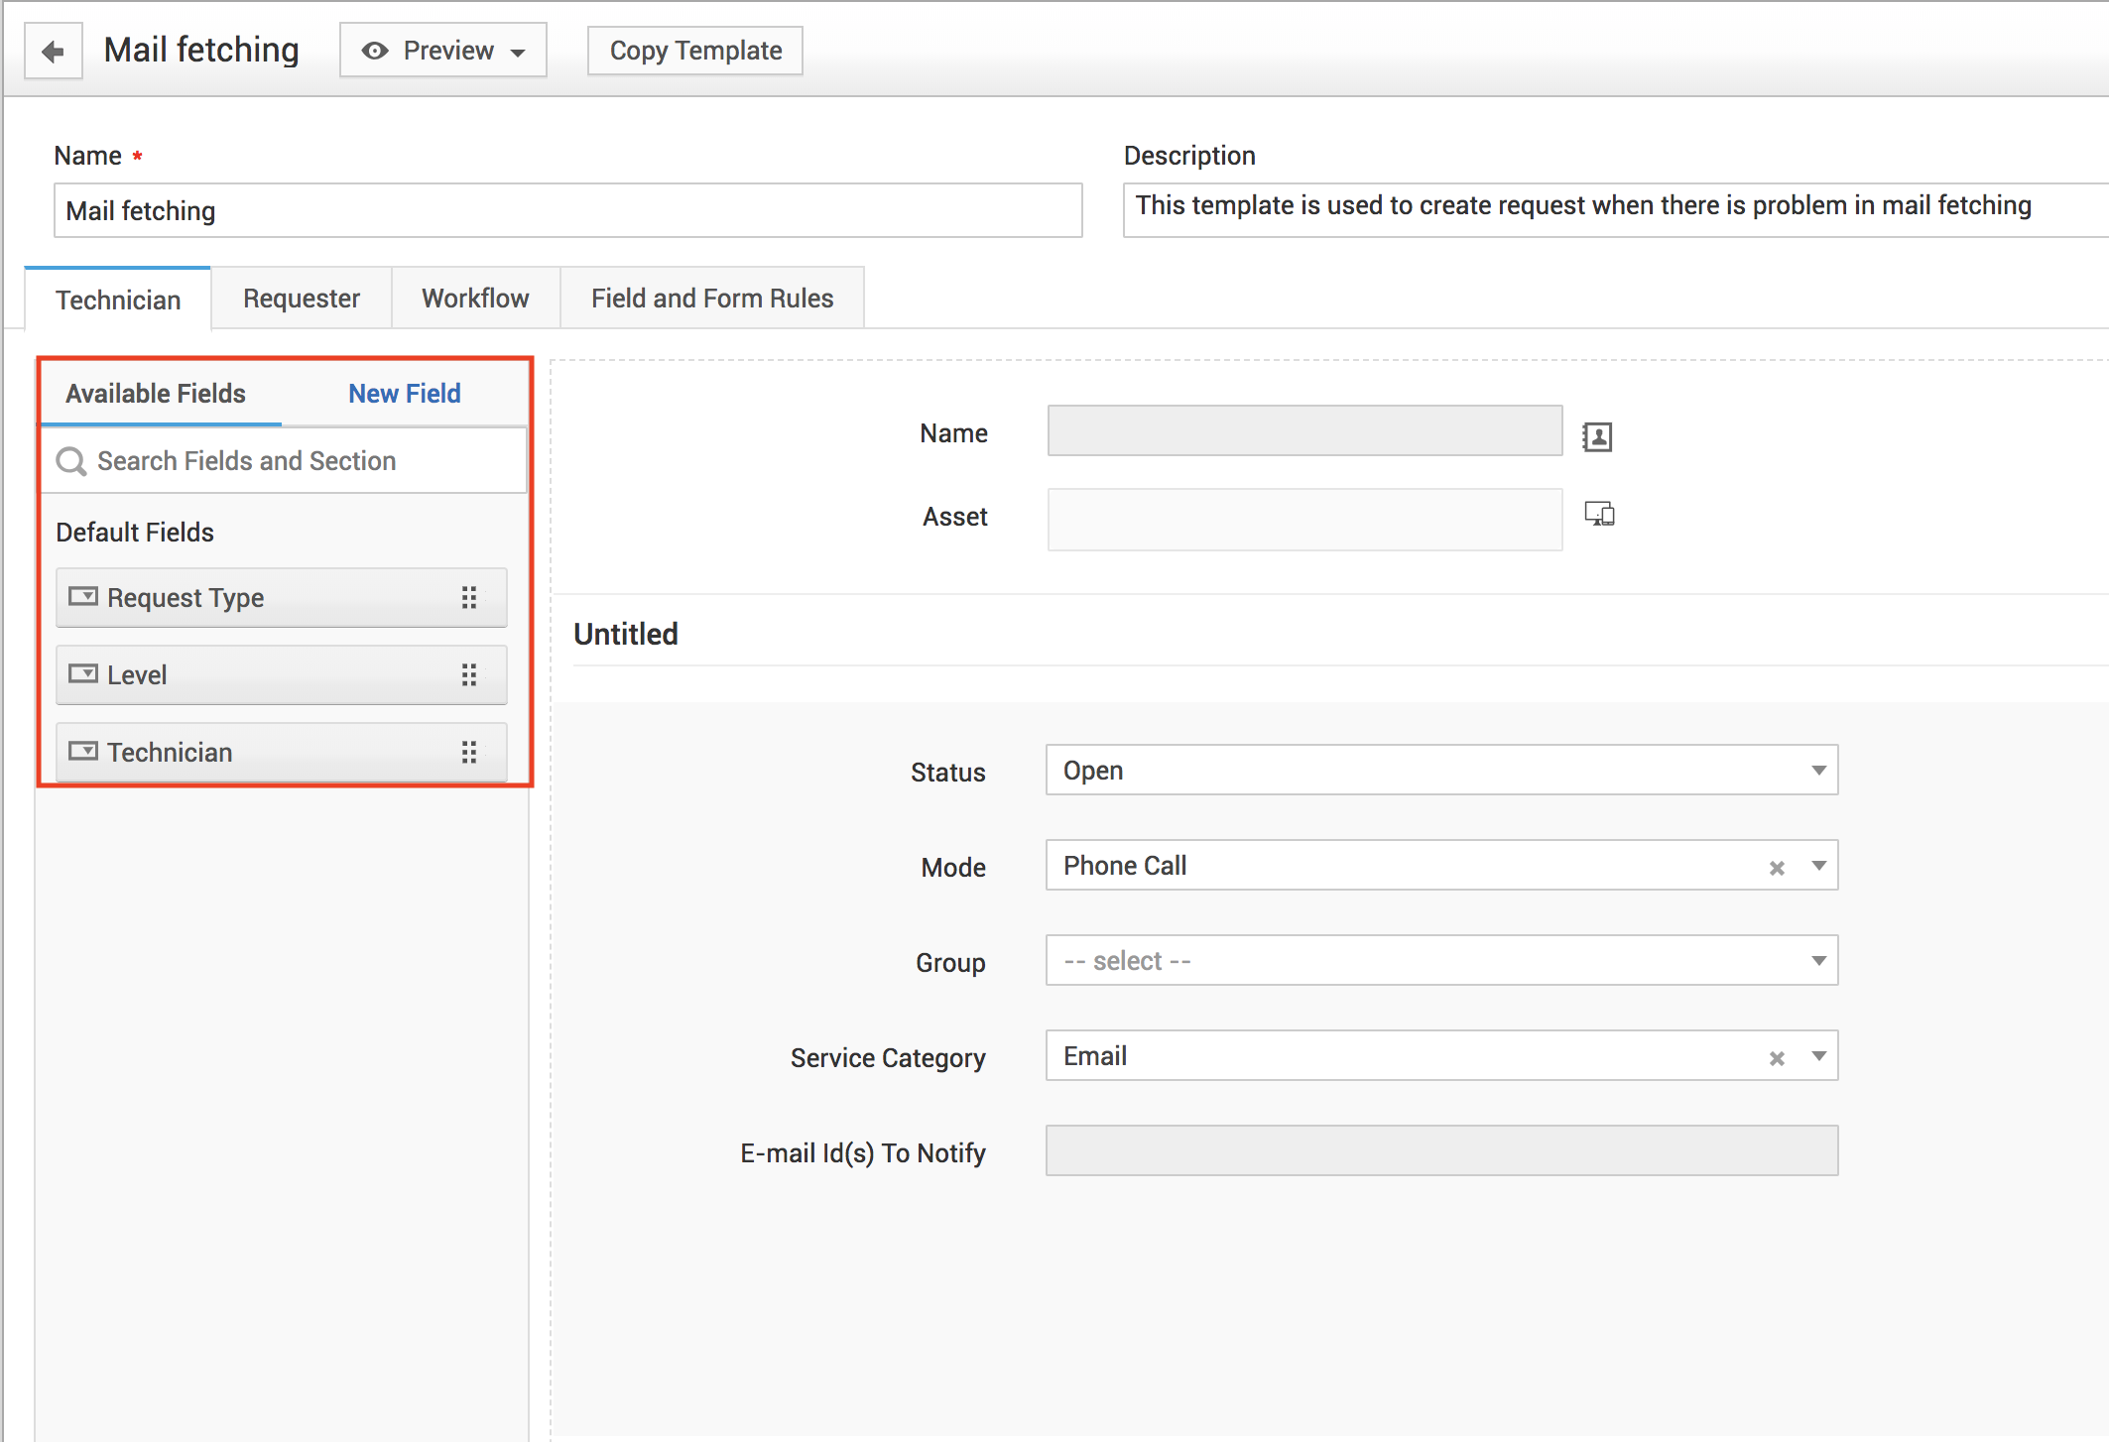Click the requester lookup icon beside Name
The height and width of the screenshot is (1442, 2109).
pyautogui.click(x=1597, y=436)
